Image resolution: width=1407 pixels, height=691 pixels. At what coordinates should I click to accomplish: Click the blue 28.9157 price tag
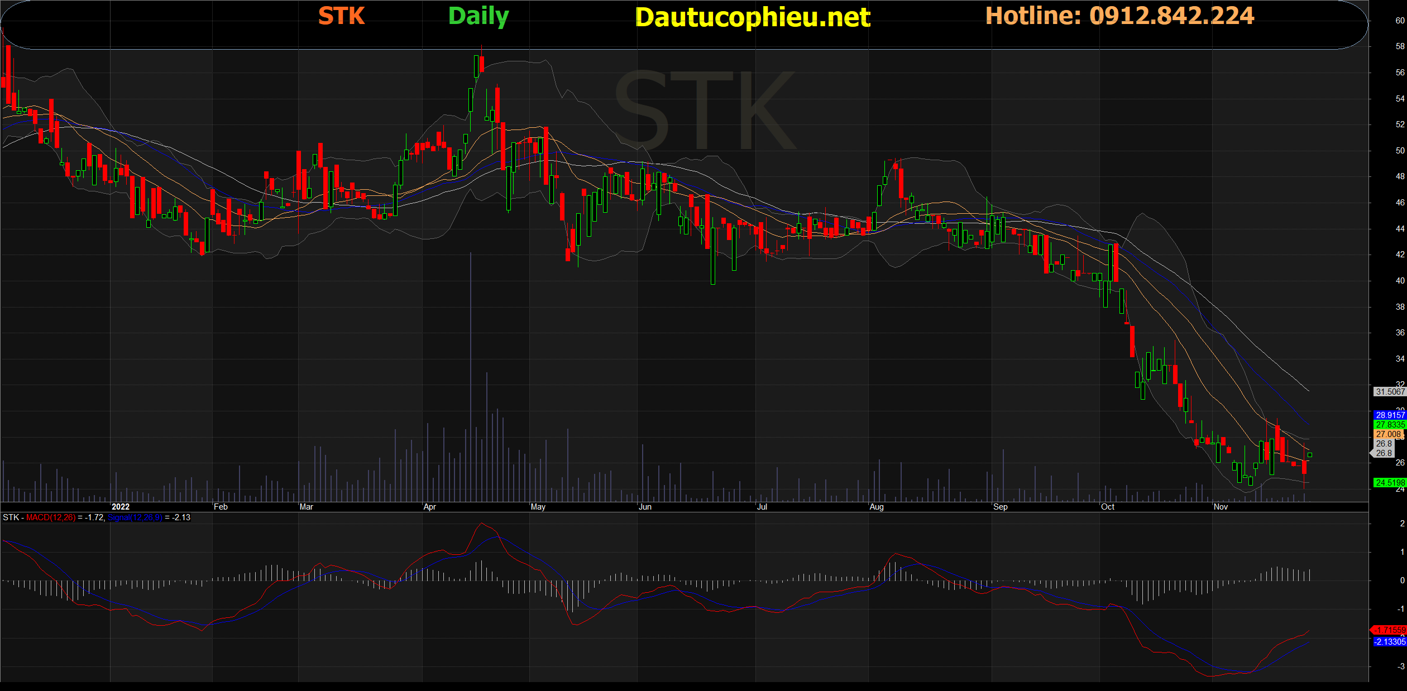(x=1389, y=415)
